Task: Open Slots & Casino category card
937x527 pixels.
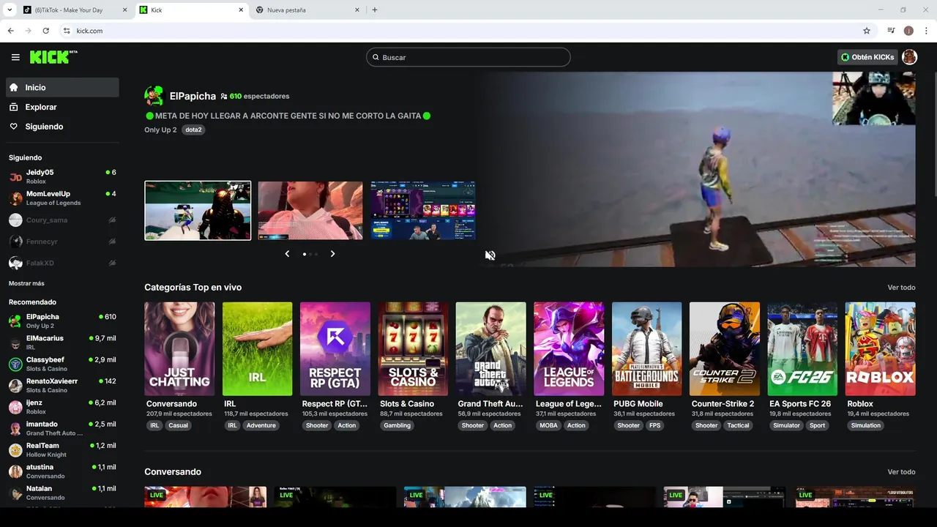Action: 413,349
